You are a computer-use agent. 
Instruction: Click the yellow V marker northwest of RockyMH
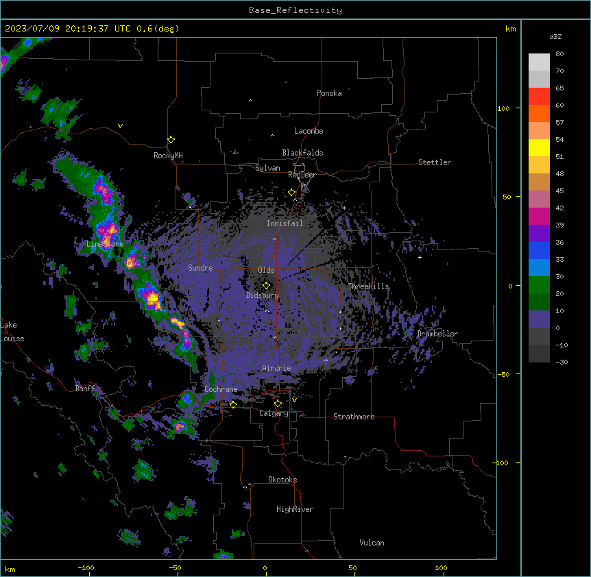[x=120, y=126]
